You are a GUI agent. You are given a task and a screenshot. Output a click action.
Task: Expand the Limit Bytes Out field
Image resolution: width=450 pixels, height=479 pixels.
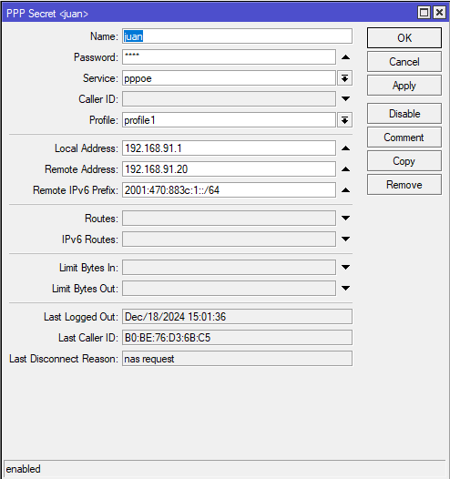click(x=345, y=288)
